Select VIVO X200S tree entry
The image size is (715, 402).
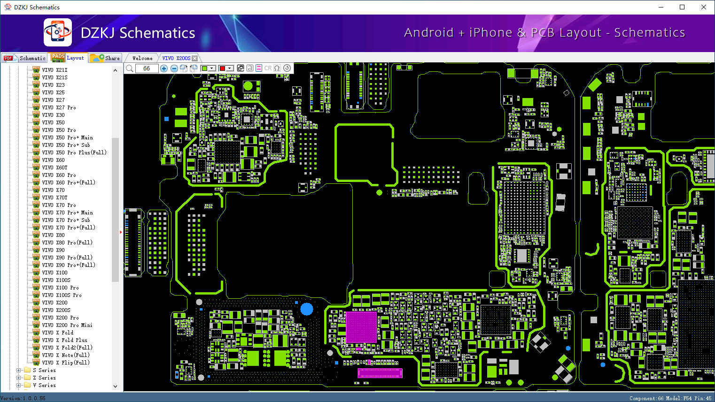(56, 310)
